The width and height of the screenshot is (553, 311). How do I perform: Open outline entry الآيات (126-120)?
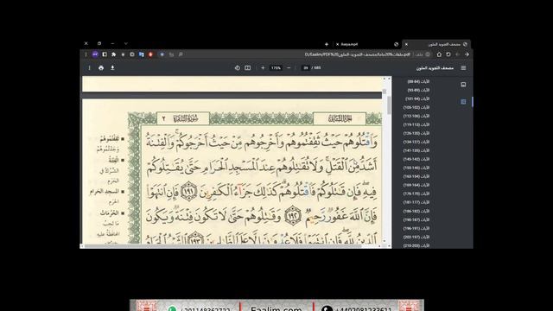(x=416, y=133)
